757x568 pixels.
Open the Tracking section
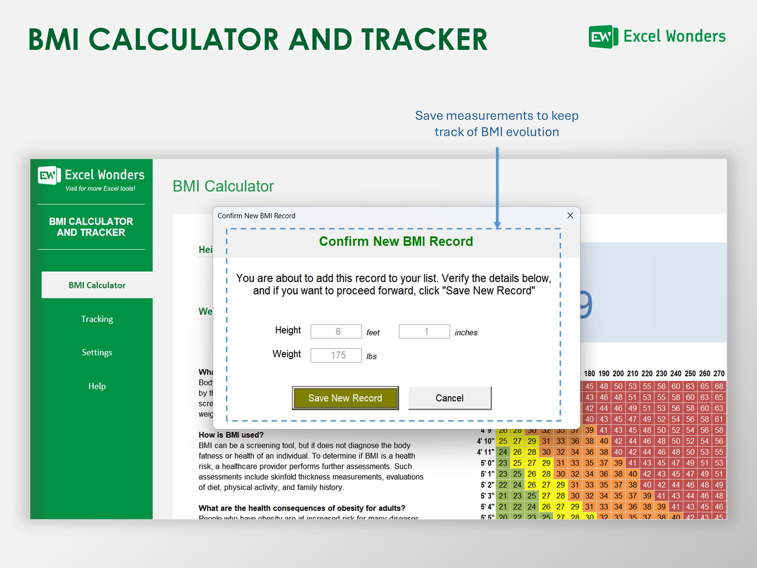97,319
